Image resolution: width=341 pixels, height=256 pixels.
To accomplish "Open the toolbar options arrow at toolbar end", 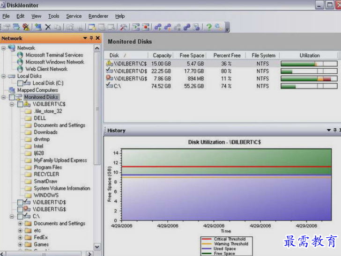I will (x=227, y=28).
